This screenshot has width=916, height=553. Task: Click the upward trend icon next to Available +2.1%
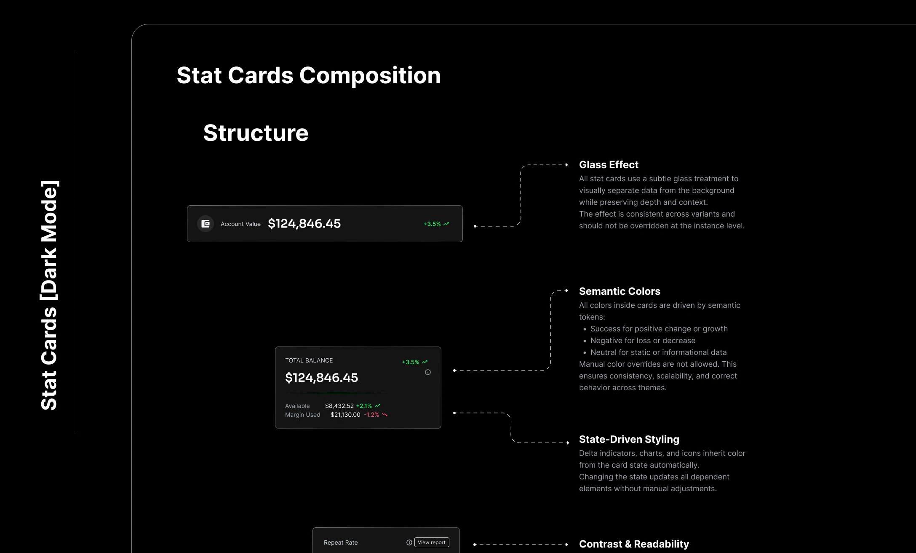[x=377, y=405]
